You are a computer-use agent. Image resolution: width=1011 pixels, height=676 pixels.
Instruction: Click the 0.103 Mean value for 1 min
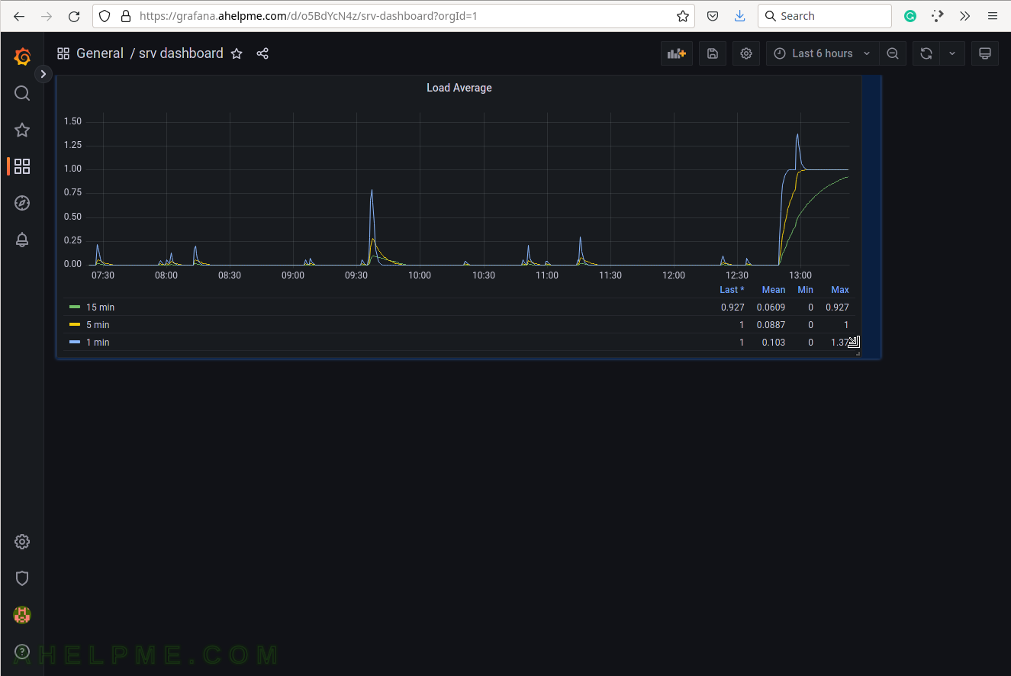(773, 343)
